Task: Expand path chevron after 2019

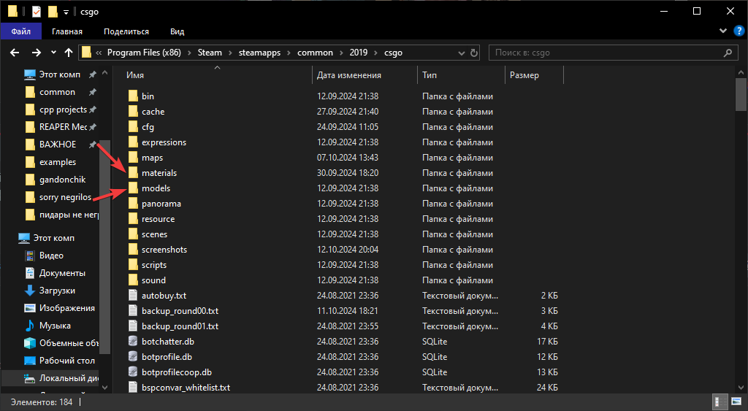Action: point(376,53)
